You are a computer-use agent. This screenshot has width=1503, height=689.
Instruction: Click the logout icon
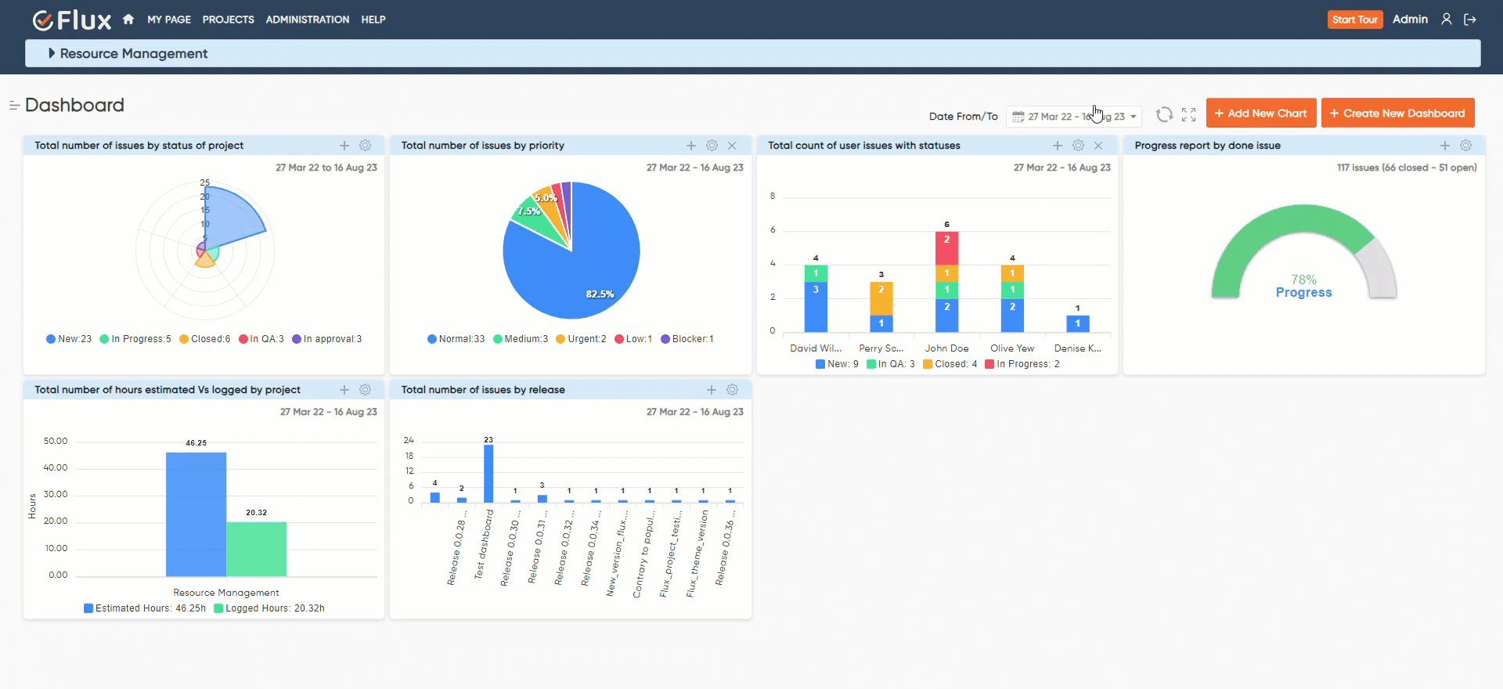coord(1470,20)
